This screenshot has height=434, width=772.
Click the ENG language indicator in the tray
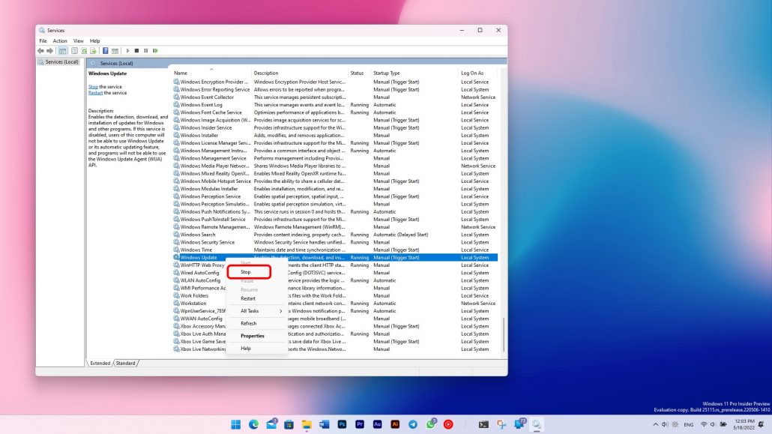point(688,425)
